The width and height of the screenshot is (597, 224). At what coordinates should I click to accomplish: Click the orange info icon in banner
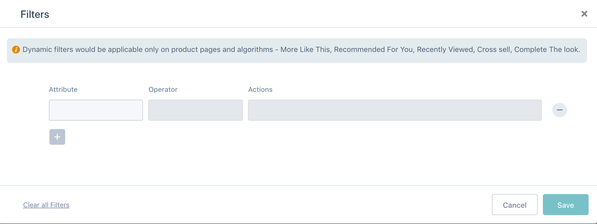[16, 50]
